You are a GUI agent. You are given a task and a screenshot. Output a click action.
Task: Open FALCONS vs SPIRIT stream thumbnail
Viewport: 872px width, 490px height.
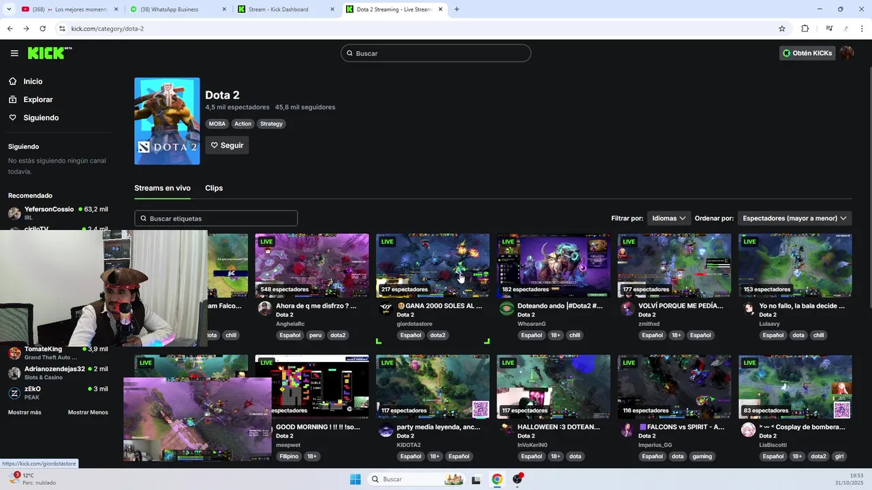tap(674, 387)
